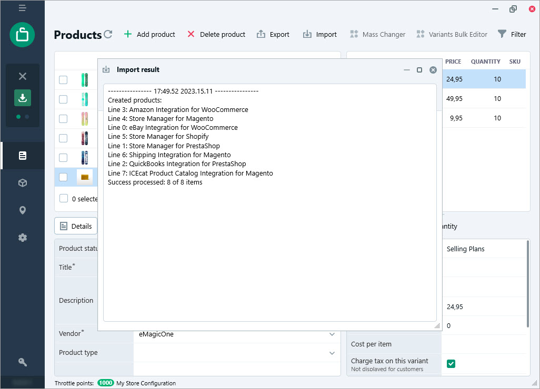Click Add product
Image resolution: width=540 pixels, height=389 pixels.
coord(149,34)
